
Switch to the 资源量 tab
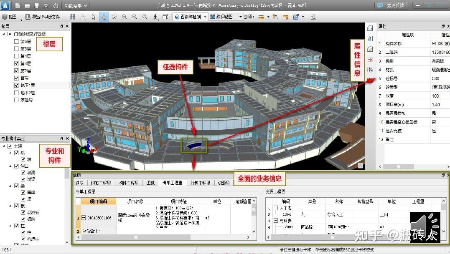click(224, 183)
